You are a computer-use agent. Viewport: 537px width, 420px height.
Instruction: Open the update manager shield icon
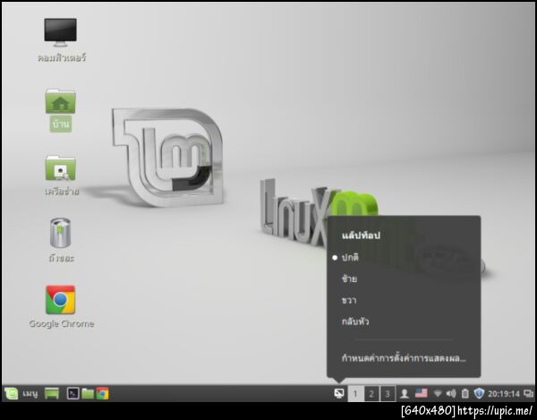[x=479, y=394]
